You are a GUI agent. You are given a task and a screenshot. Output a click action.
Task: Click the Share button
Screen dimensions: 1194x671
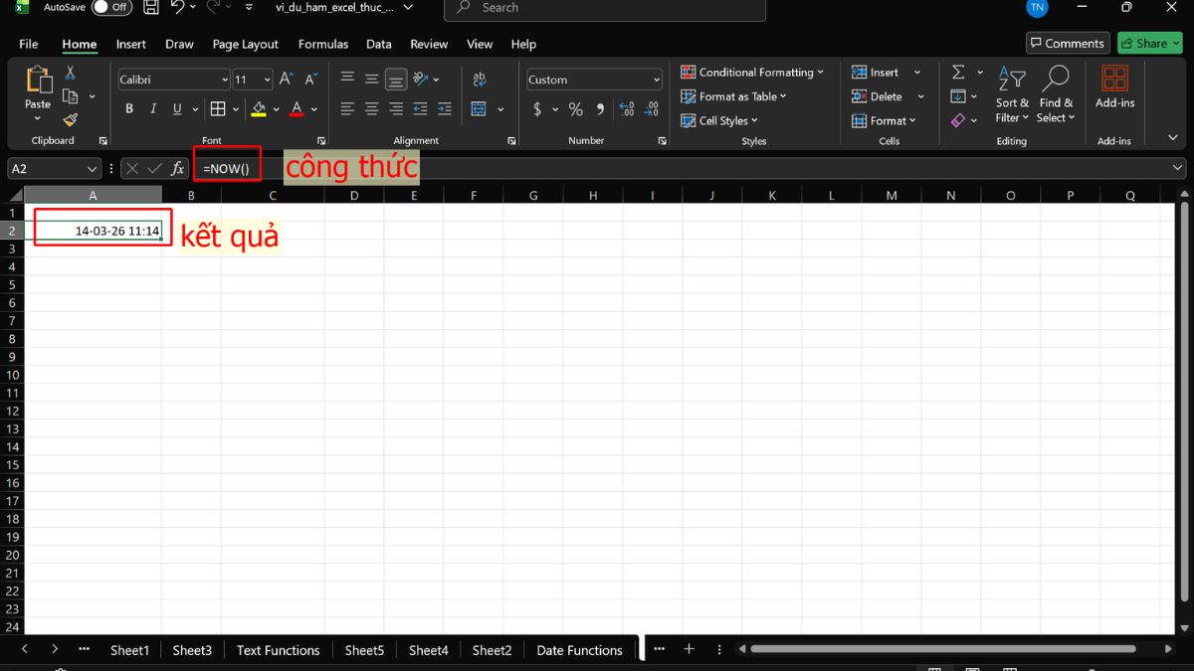(x=1149, y=43)
